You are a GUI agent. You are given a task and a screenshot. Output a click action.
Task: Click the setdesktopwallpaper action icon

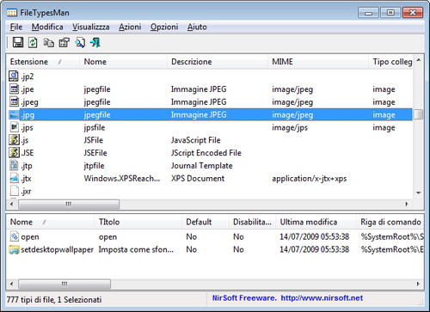pyautogui.click(x=14, y=249)
